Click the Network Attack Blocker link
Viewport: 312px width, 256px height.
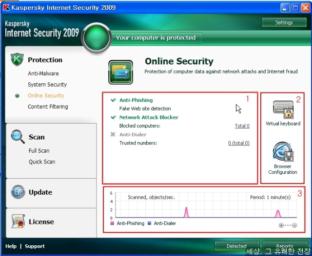(149, 117)
